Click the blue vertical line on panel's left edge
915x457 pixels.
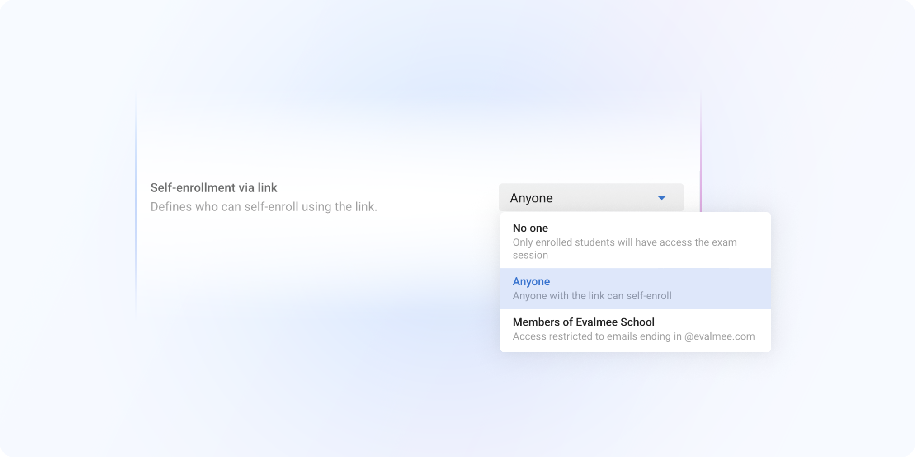coord(136,203)
